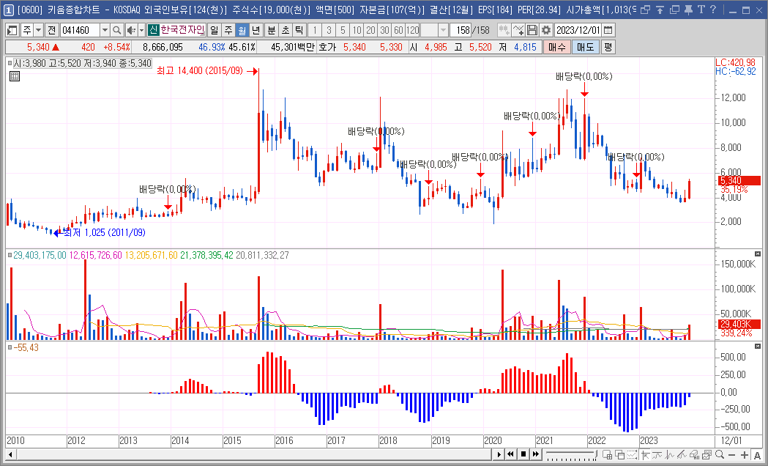Click the 전 button
The width and height of the screenshot is (768, 466).
(x=51, y=30)
